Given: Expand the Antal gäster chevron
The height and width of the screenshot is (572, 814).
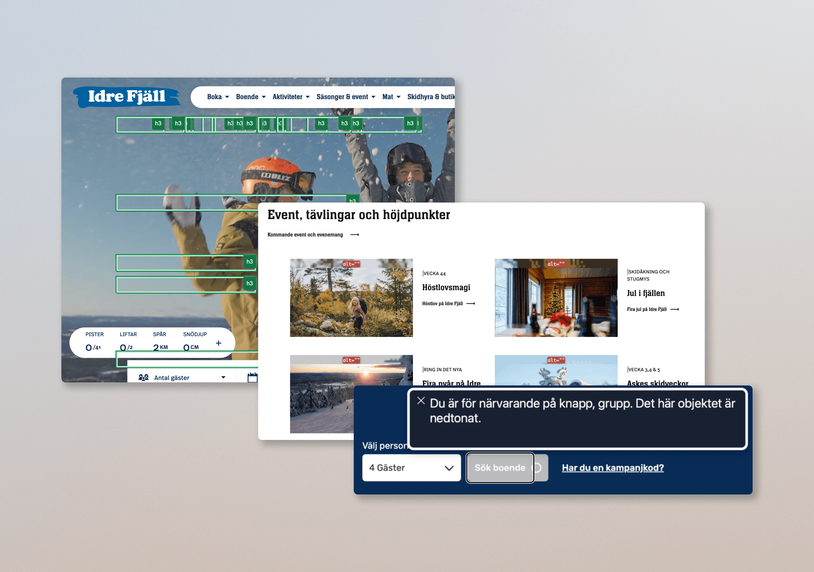Looking at the screenshot, I should (223, 377).
